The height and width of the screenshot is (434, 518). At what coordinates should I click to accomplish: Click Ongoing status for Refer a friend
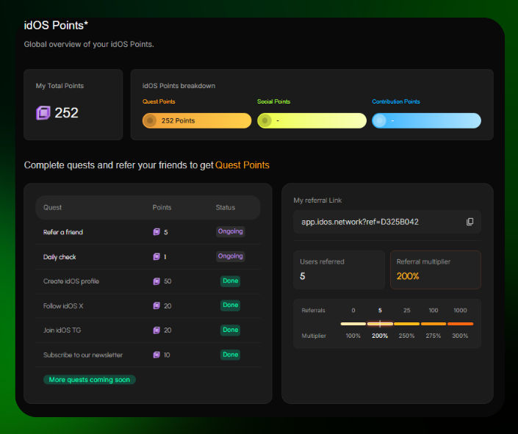tap(230, 231)
